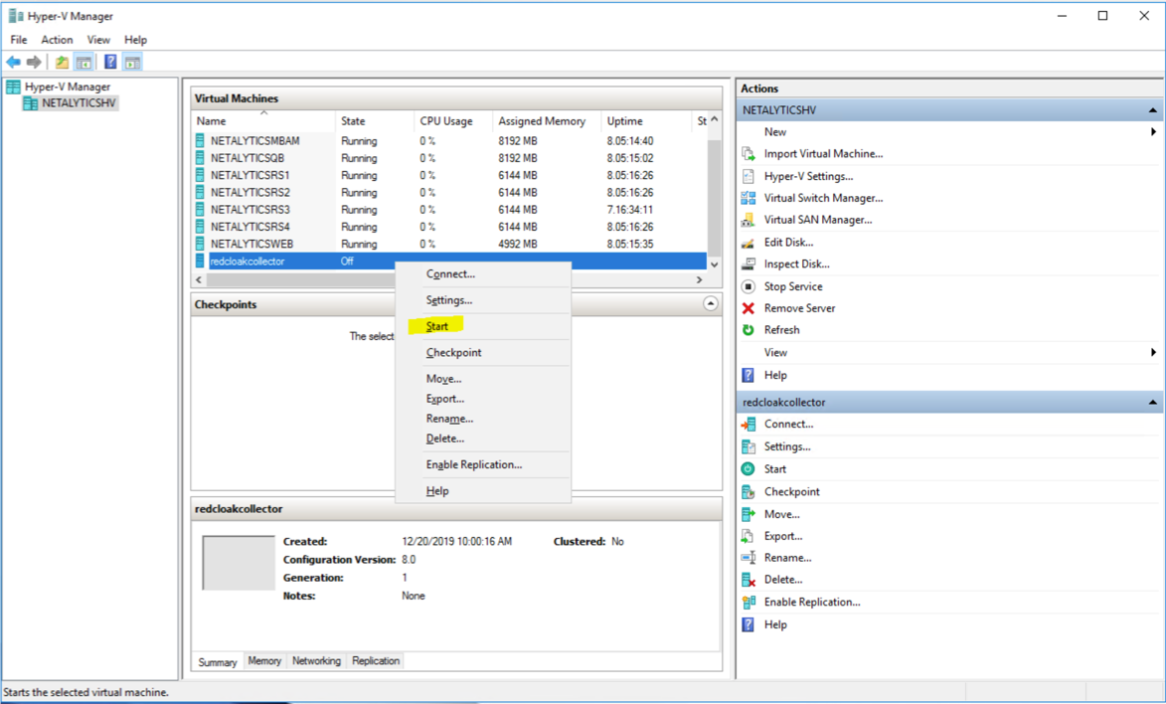Click the Virtual SAN Manager icon
The width and height of the screenshot is (1166, 704).
click(749, 221)
